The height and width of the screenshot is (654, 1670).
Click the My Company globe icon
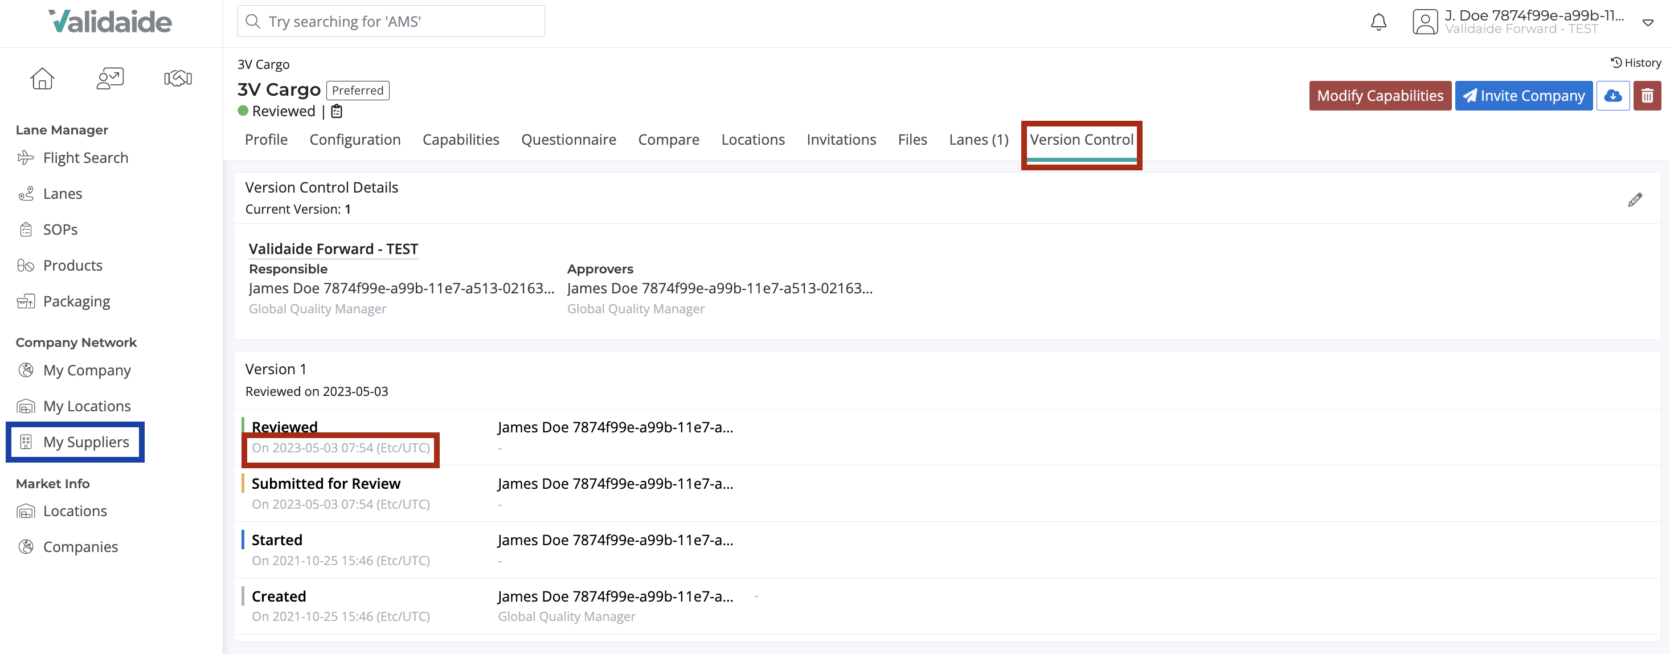pos(25,370)
